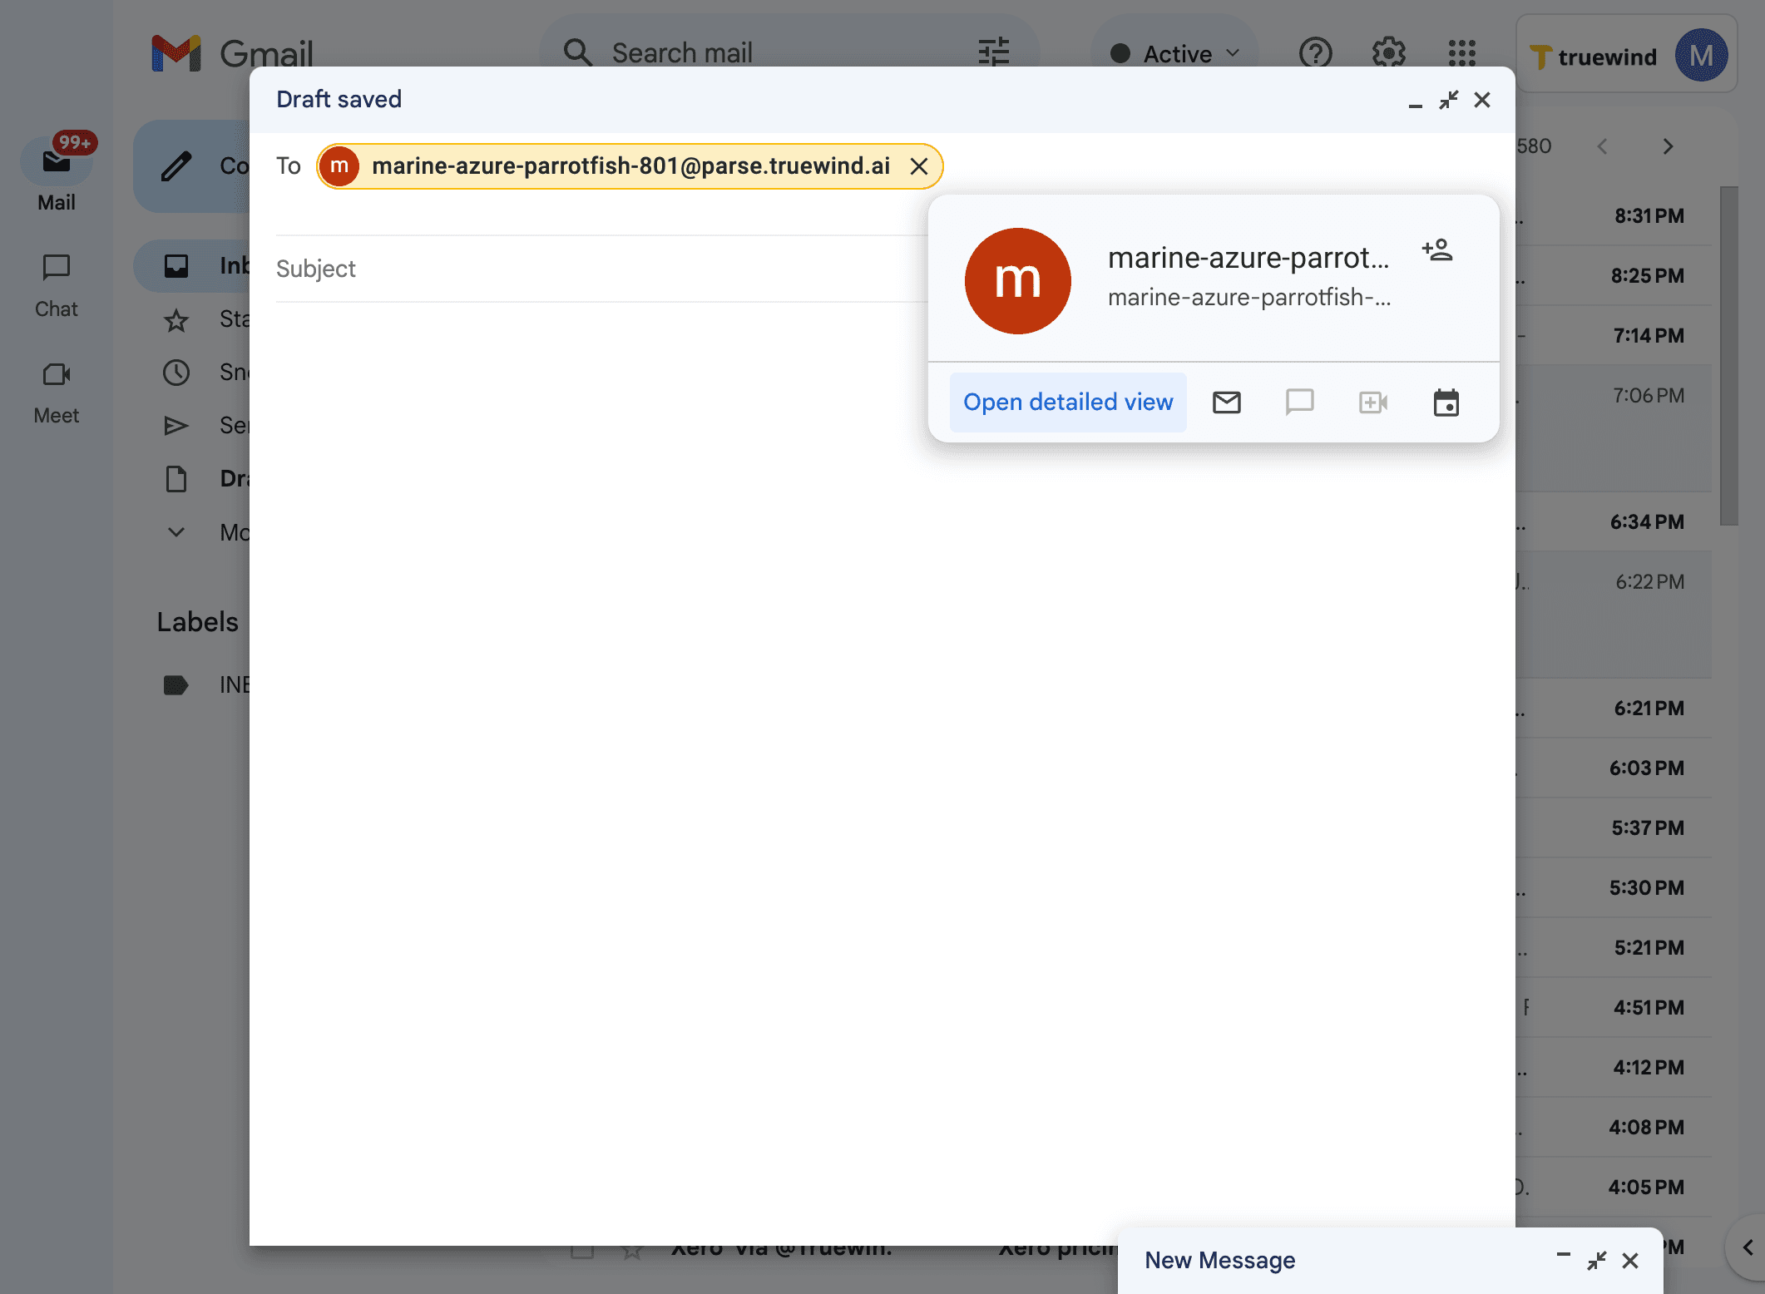Expand the More section in sidebar
The width and height of the screenshot is (1765, 1294).
coord(176,531)
